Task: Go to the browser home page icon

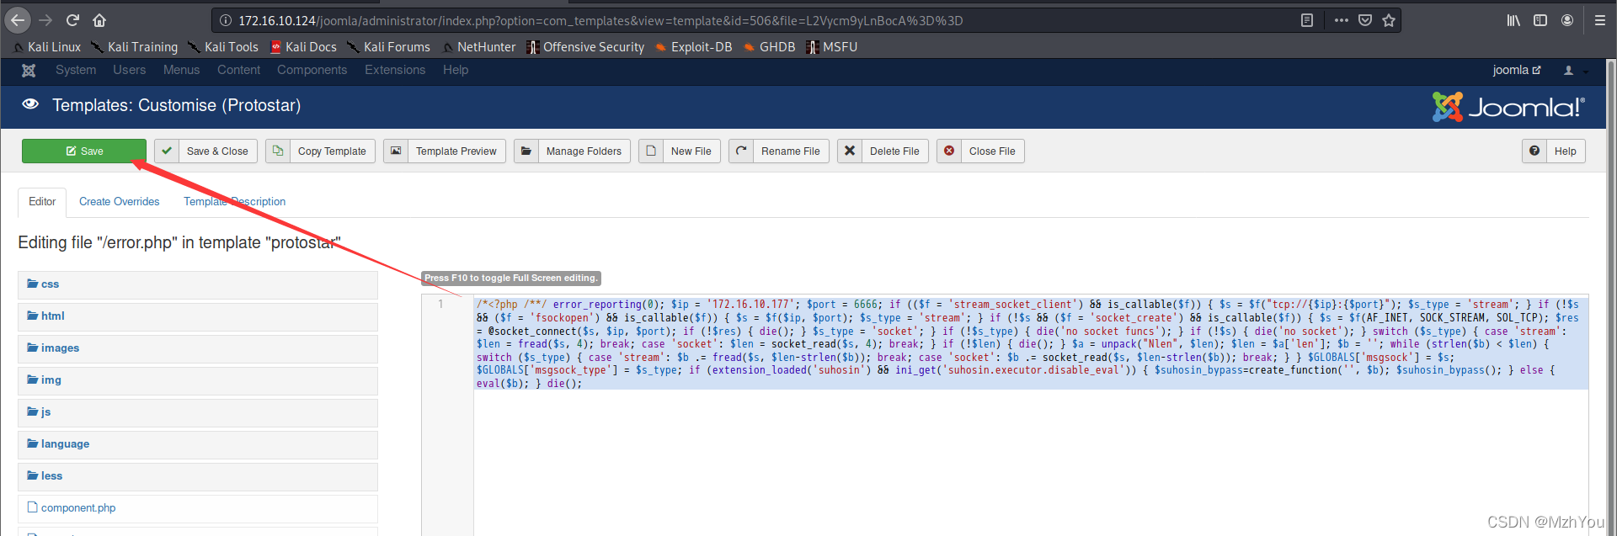Action: (x=99, y=20)
